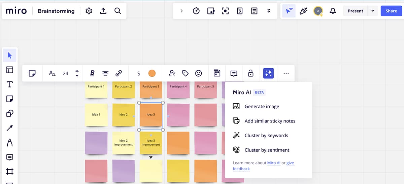Start the timer from top toolbar
This screenshot has height=184, width=404.
[196, 11]
